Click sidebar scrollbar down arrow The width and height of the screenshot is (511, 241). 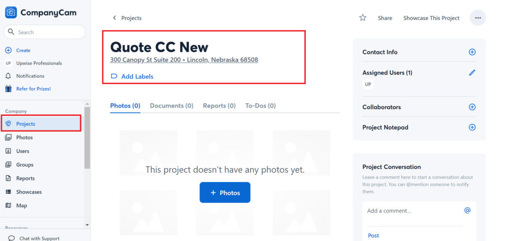click(x=87, y=225)
